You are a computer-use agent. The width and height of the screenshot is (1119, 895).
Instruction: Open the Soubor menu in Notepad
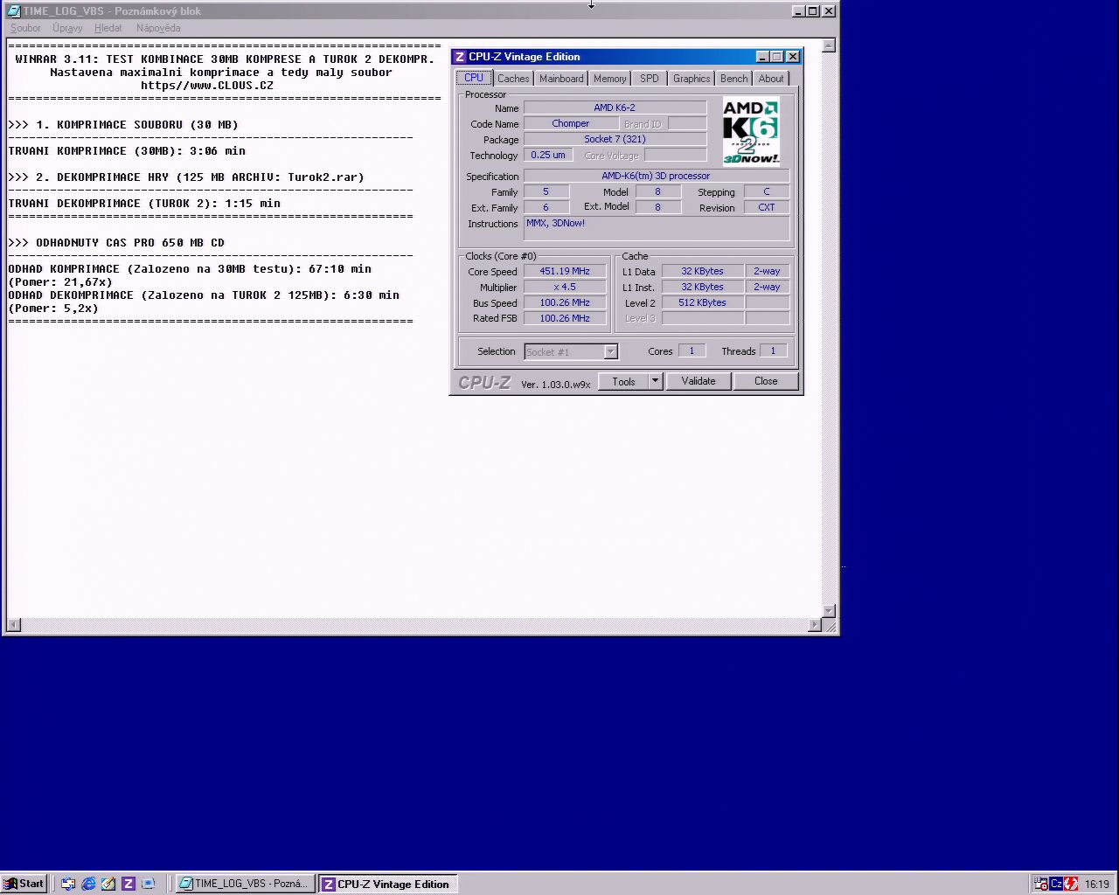(25, 28)
